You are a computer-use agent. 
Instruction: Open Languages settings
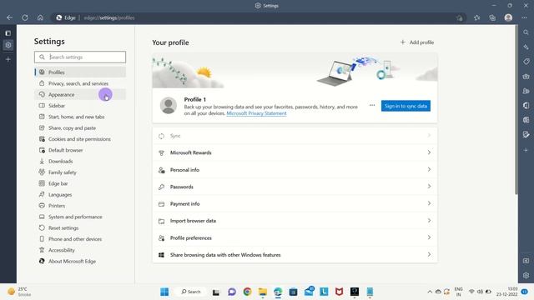coord(80,194)
